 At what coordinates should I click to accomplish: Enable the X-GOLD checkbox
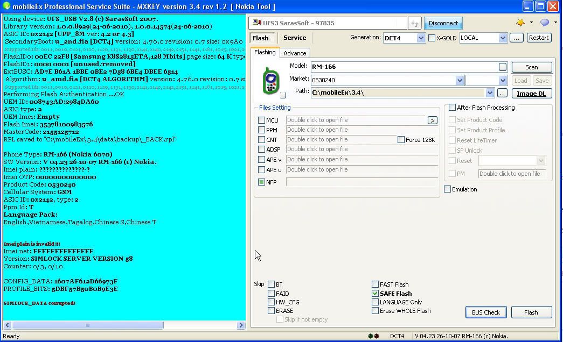[x=432, y=38]
